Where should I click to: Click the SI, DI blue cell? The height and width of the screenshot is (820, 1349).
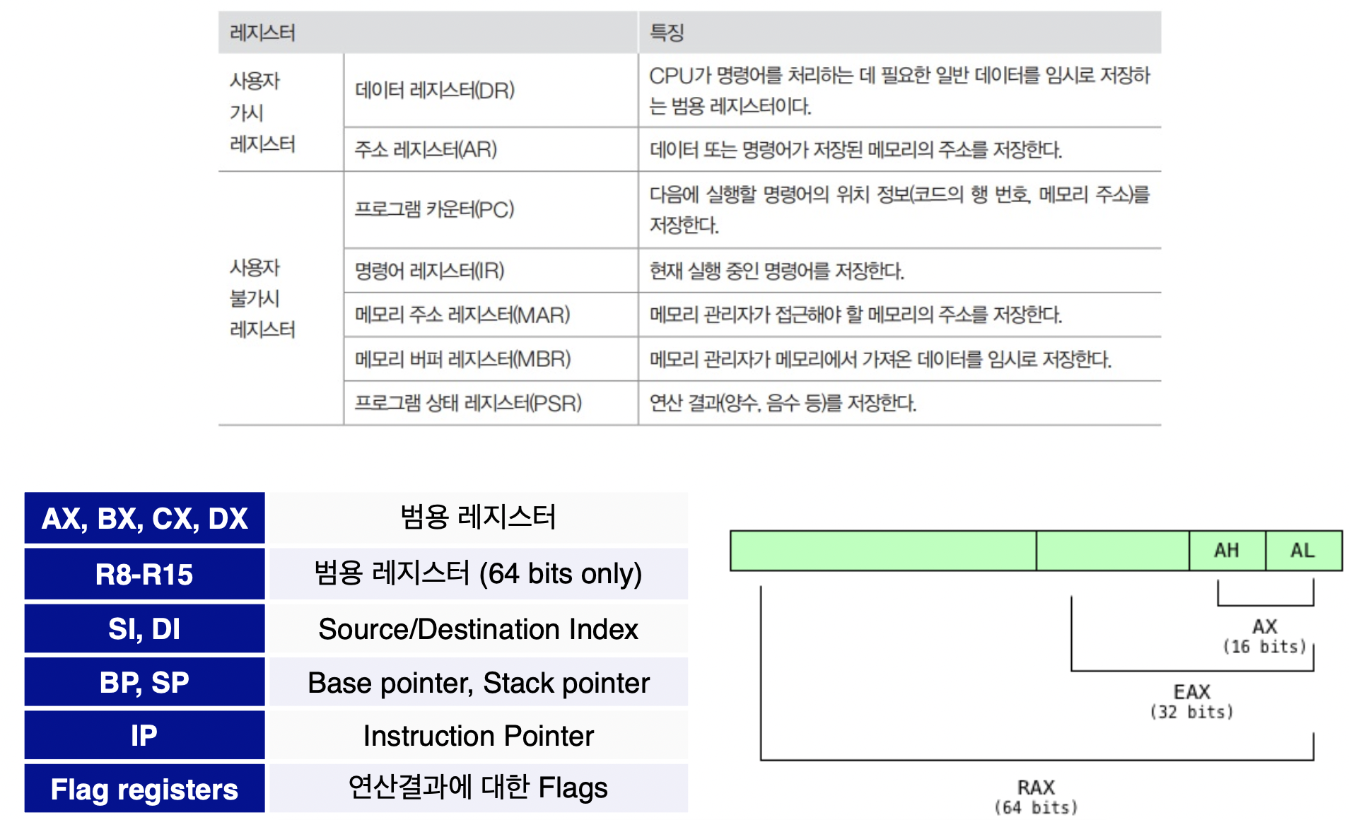(x=144, y=628)
